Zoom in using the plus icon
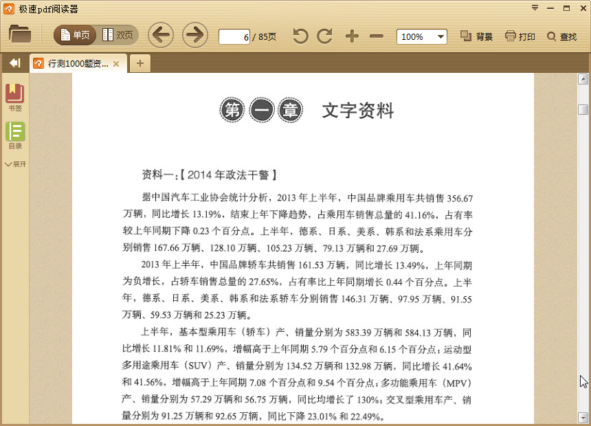Viewport: 591px width, 426px height. 353,36
